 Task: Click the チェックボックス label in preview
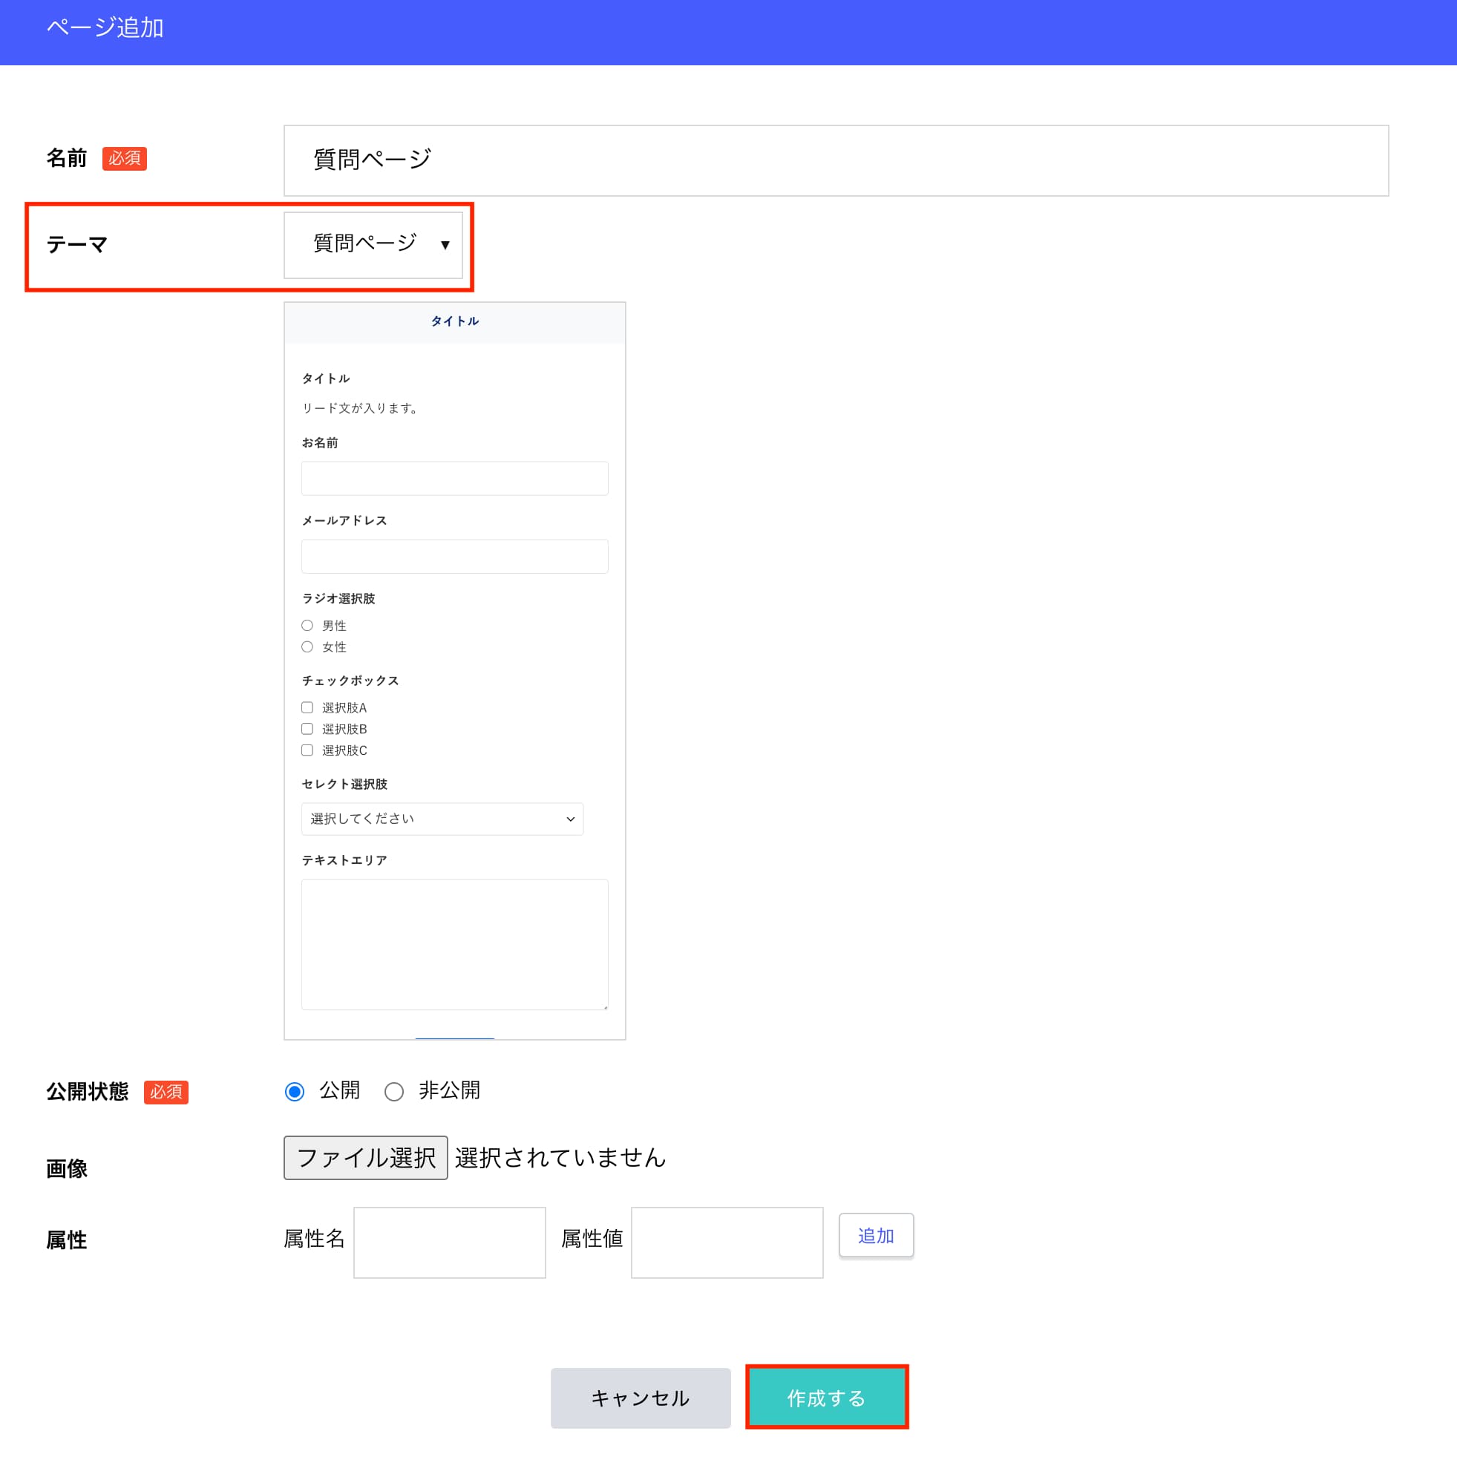point(350,681)
